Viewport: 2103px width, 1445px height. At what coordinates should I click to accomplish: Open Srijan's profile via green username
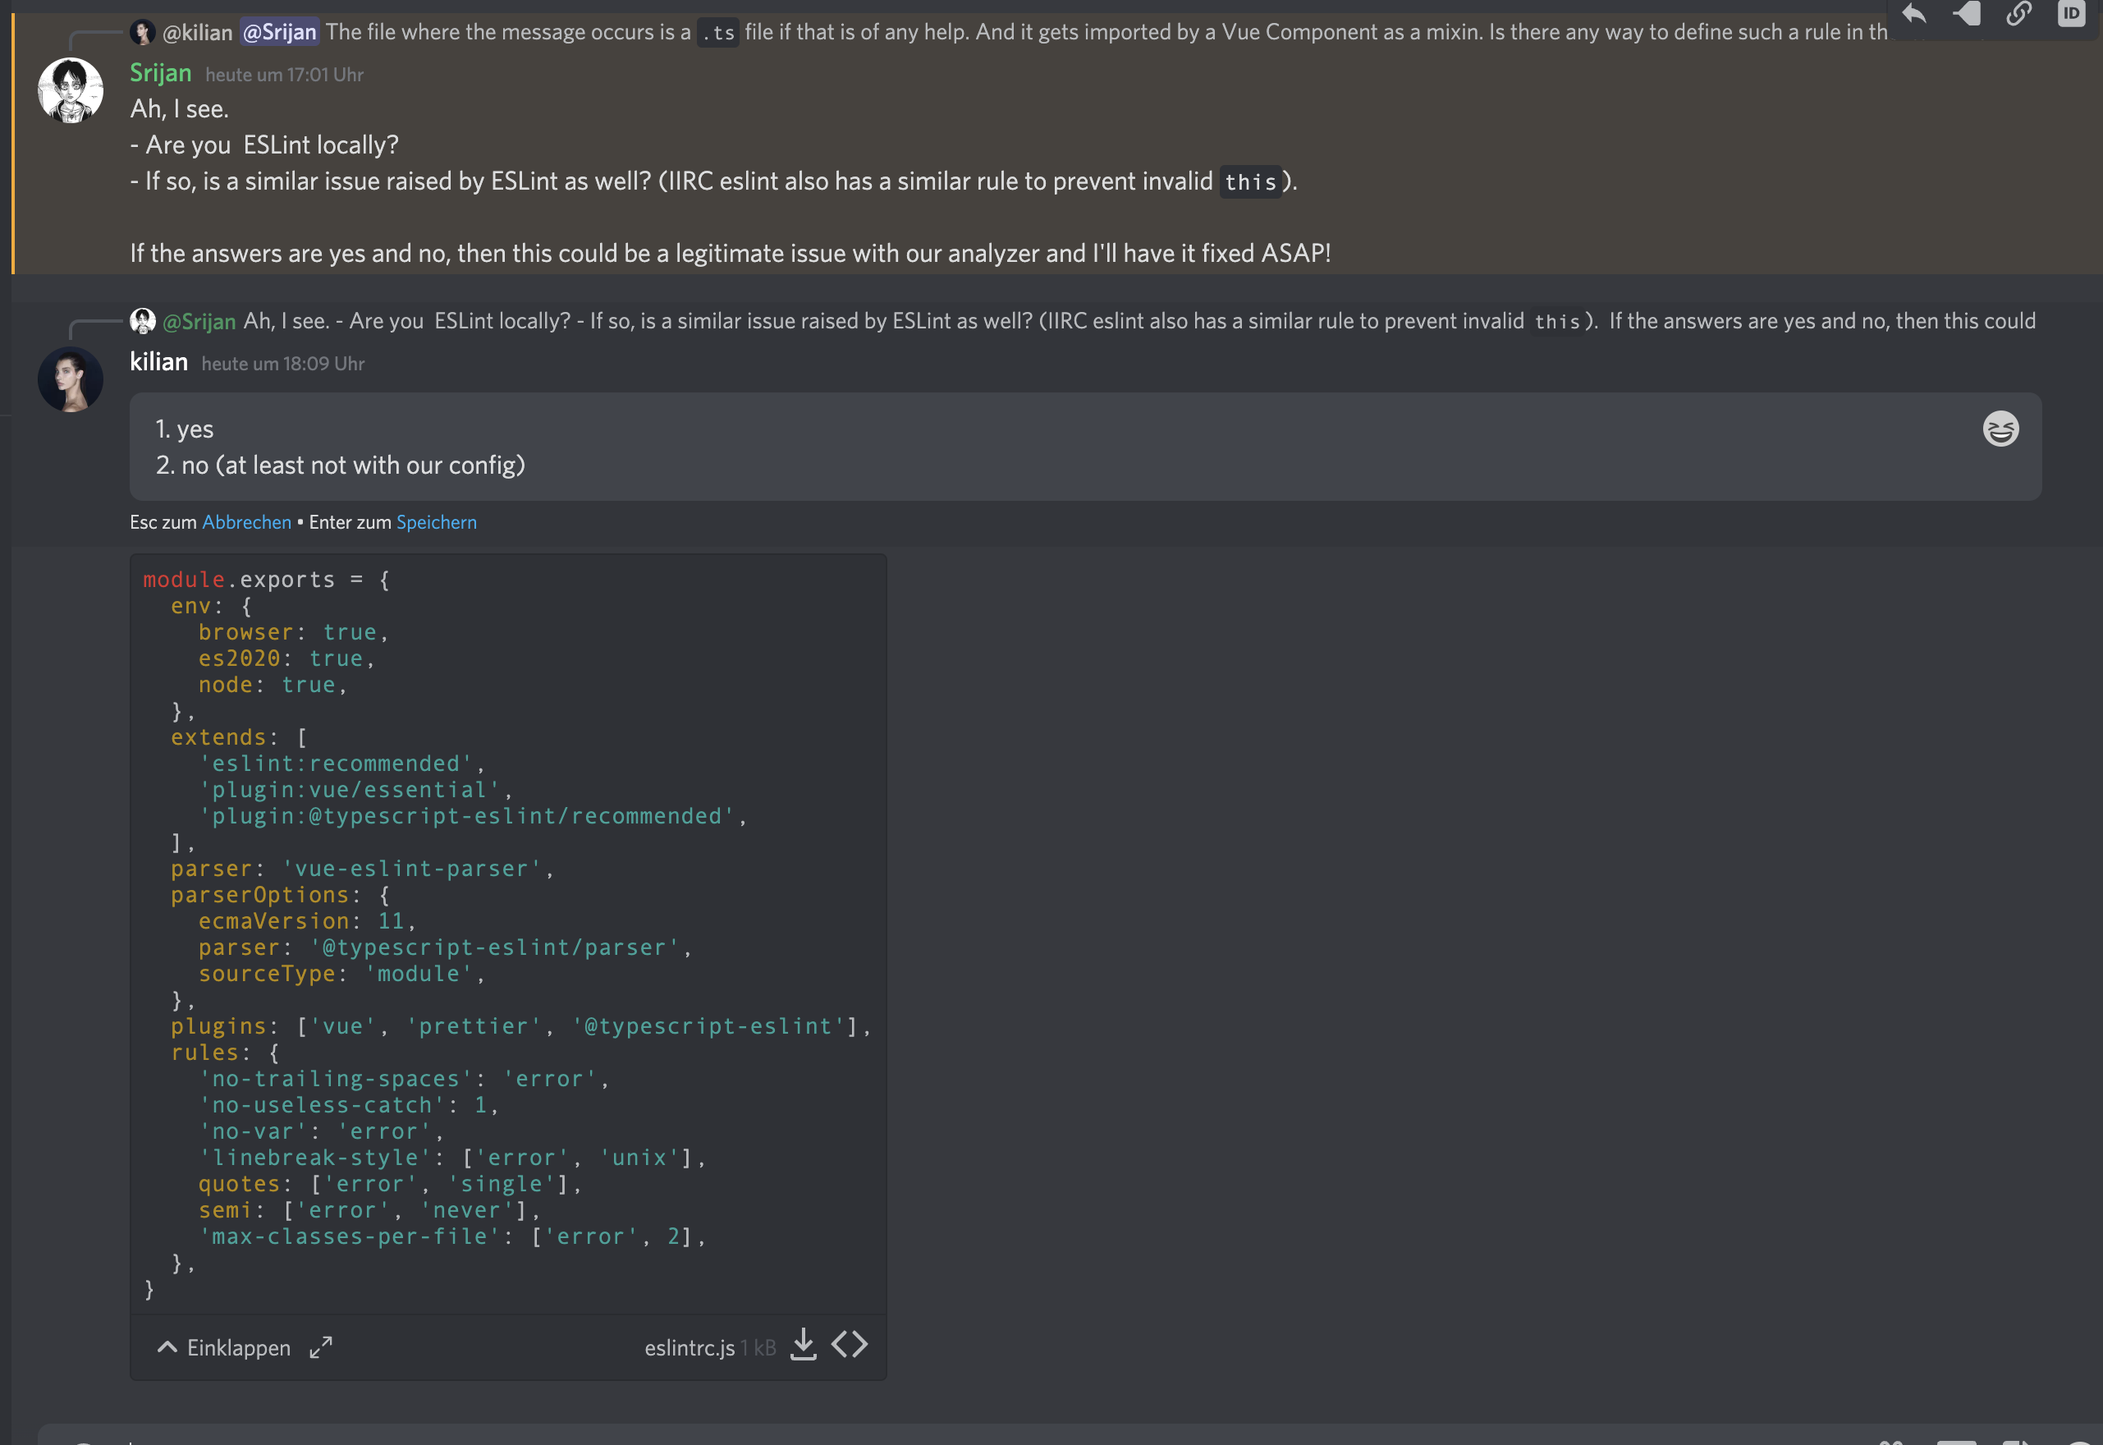click(x=160, y=73)
